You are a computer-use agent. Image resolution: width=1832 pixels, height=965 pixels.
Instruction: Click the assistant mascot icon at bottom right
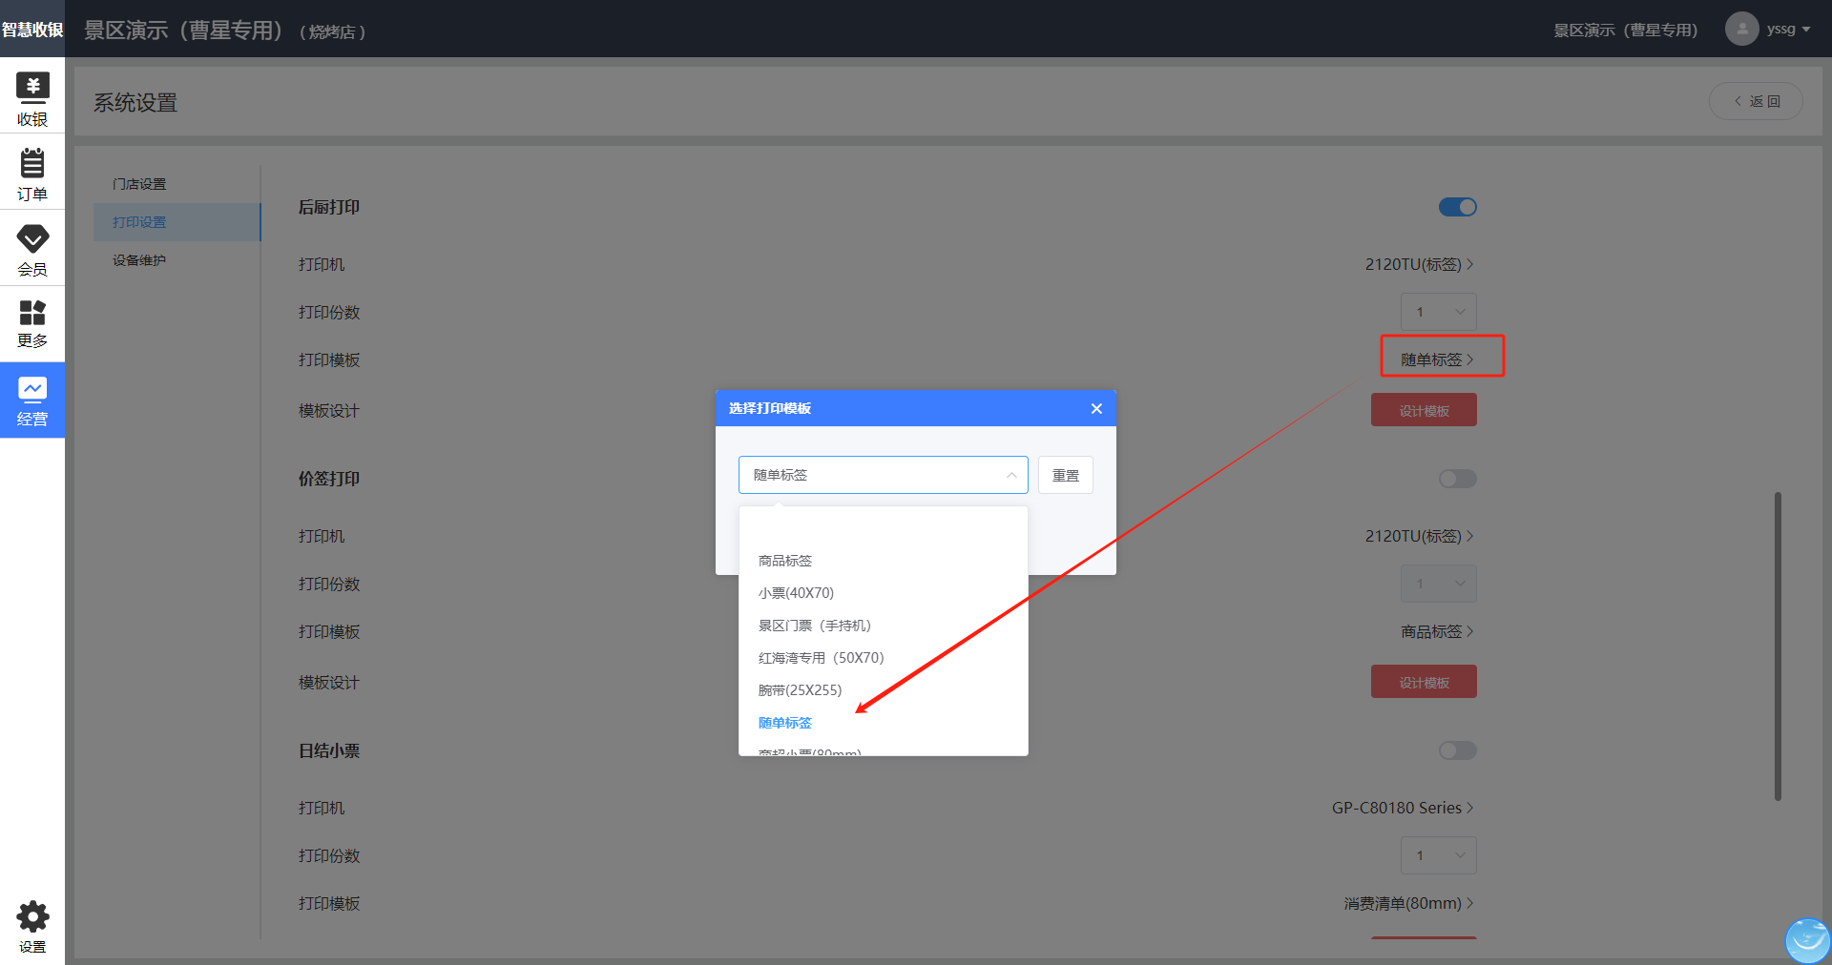click(1807, 940)
